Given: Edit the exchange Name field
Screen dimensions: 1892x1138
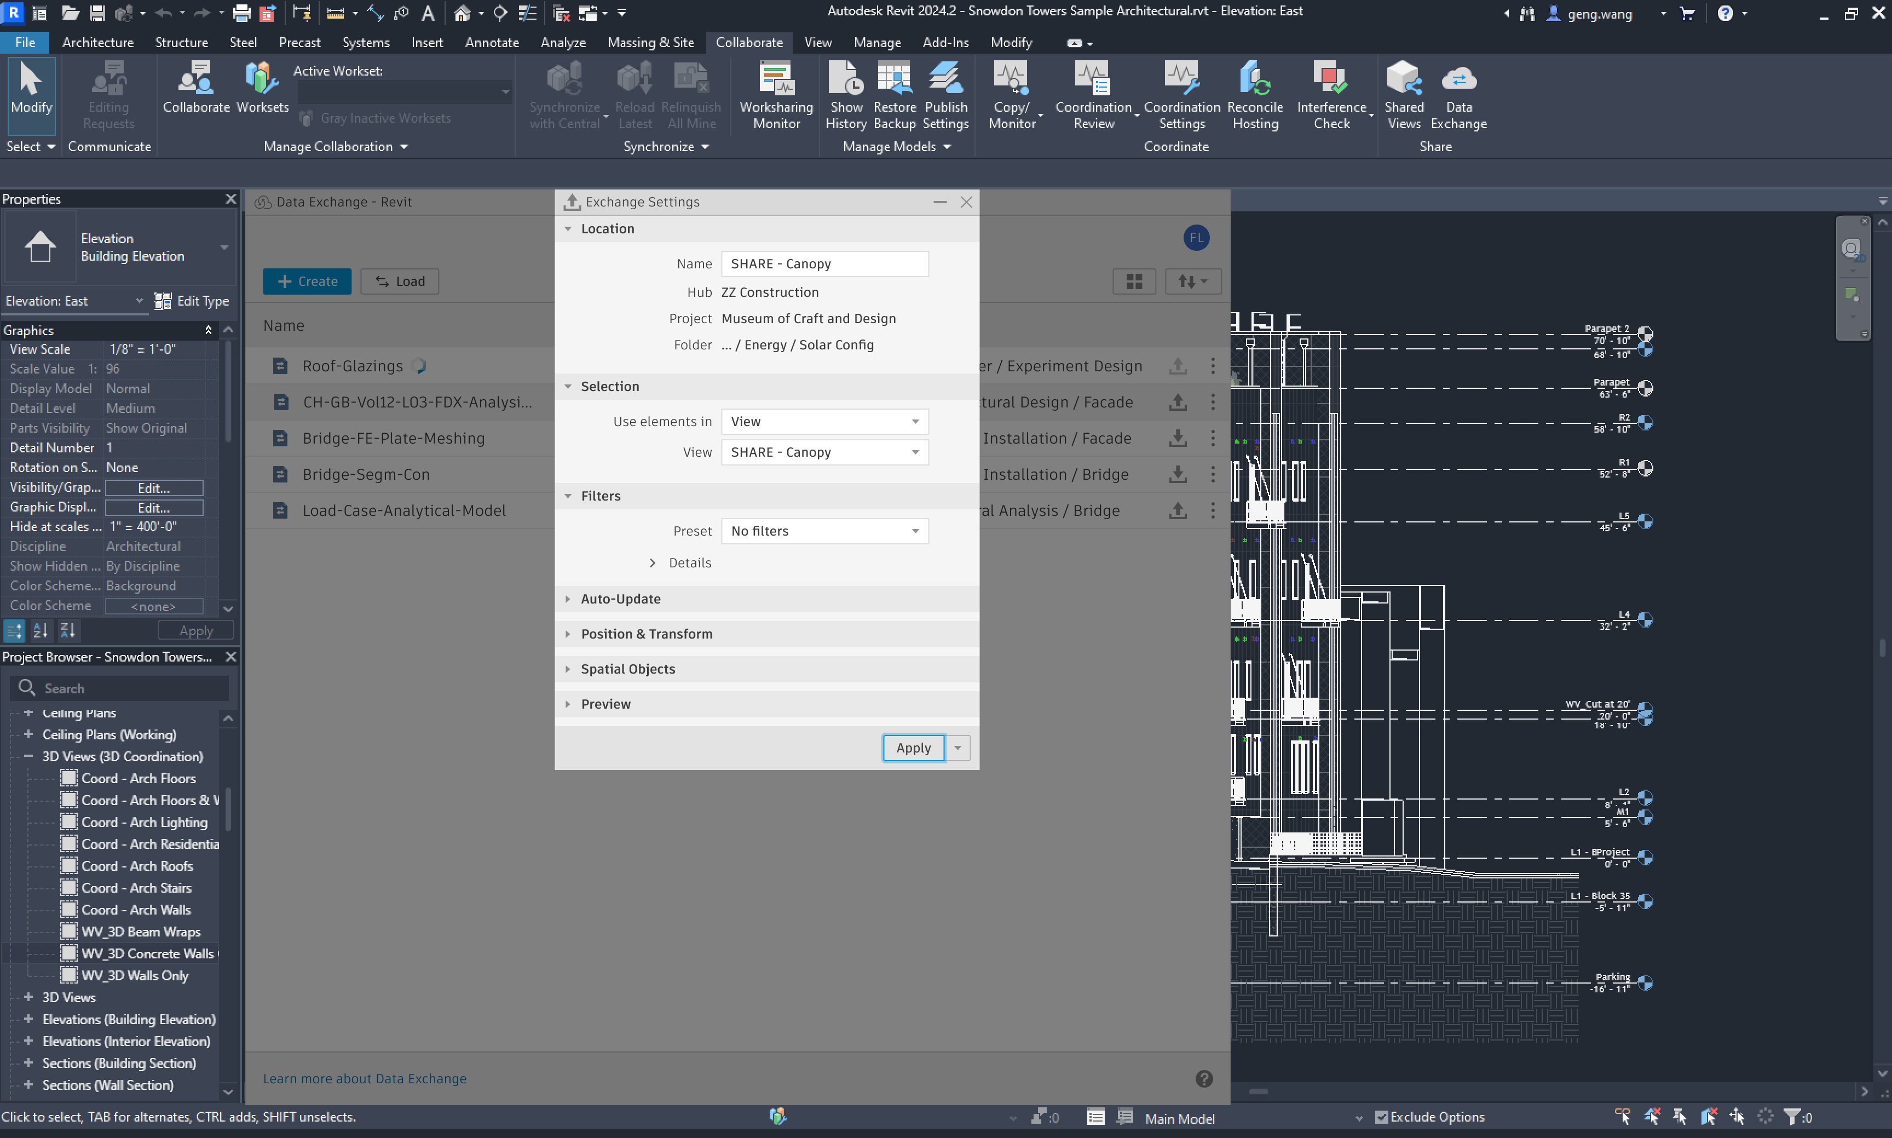Looking at the screenshot, I should 824,264.
